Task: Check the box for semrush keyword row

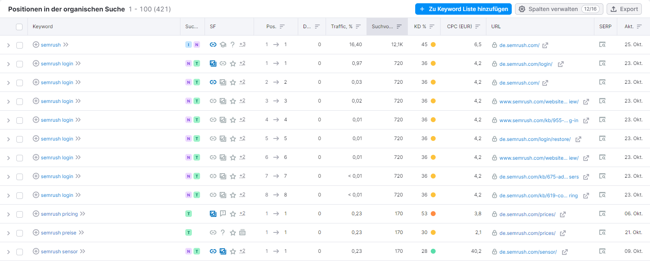Action: click(20, 45)
